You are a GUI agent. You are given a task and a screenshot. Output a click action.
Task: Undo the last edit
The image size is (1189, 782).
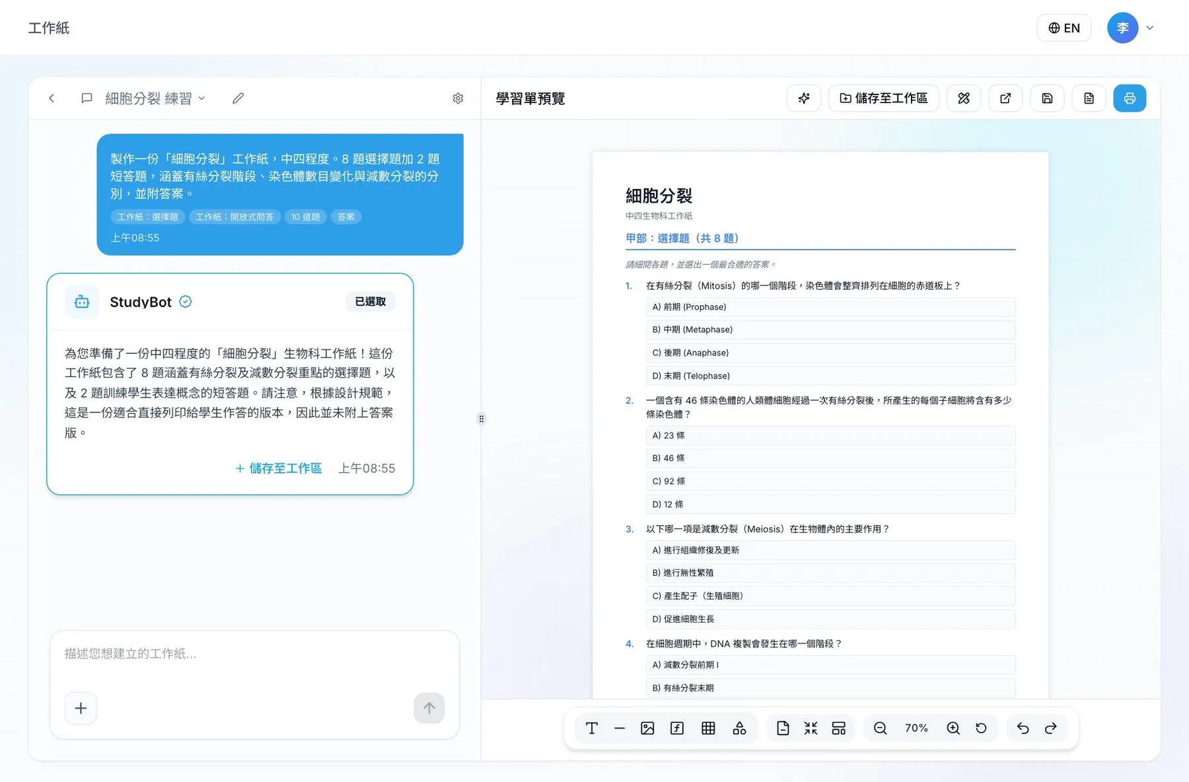[x=1023, y=728]
